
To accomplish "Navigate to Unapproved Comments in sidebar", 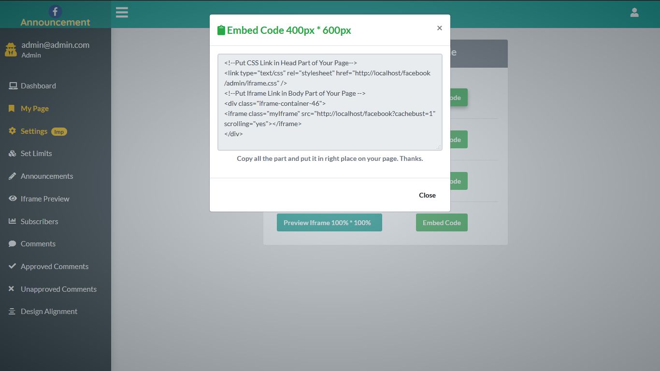I will coord(58,289).
